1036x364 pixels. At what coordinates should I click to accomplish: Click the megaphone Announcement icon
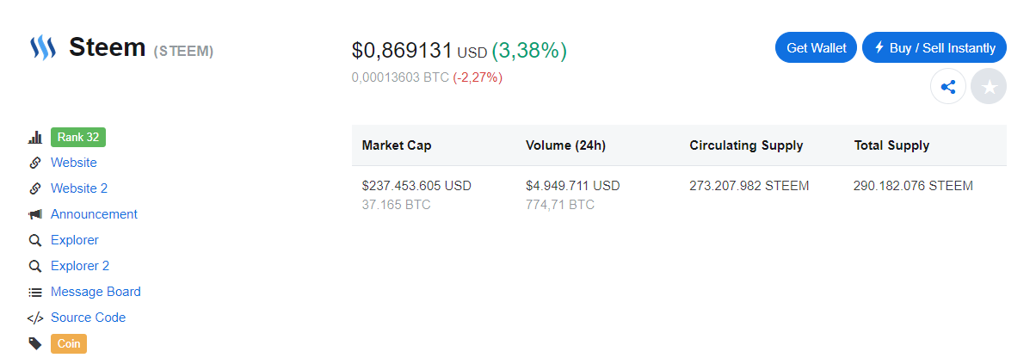(x=35, y=214)
